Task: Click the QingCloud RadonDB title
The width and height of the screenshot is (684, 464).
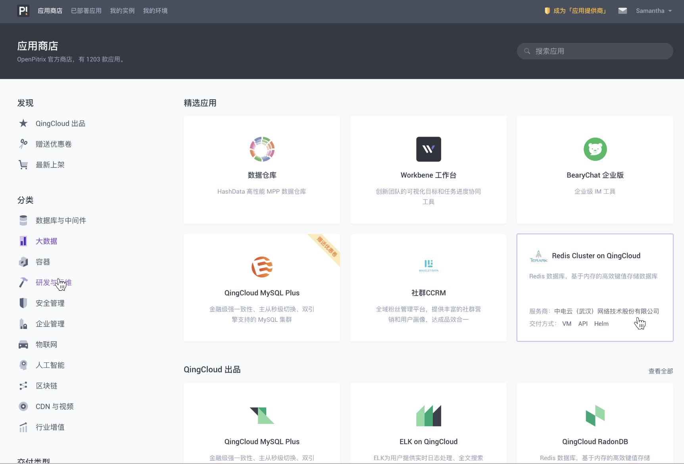Action: [x=595, y=442]
